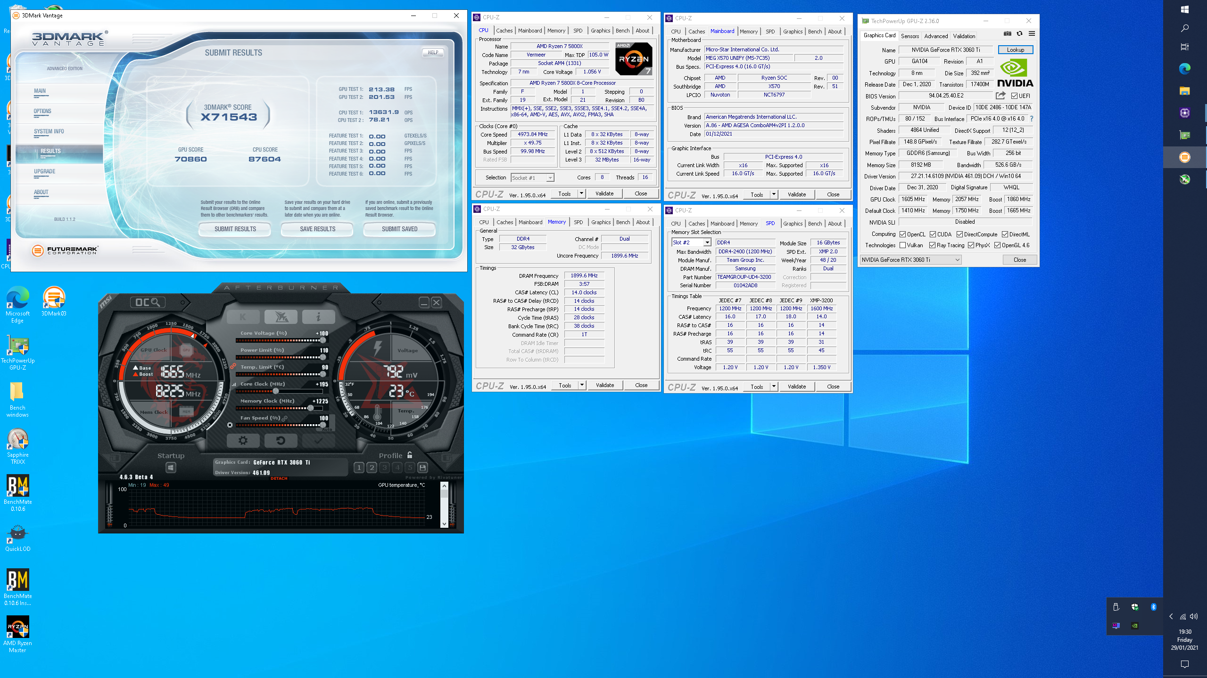Open the Bench tab in CPU-Z Memory window
The width and height of the screenshot is (1207, 678).
623,222
